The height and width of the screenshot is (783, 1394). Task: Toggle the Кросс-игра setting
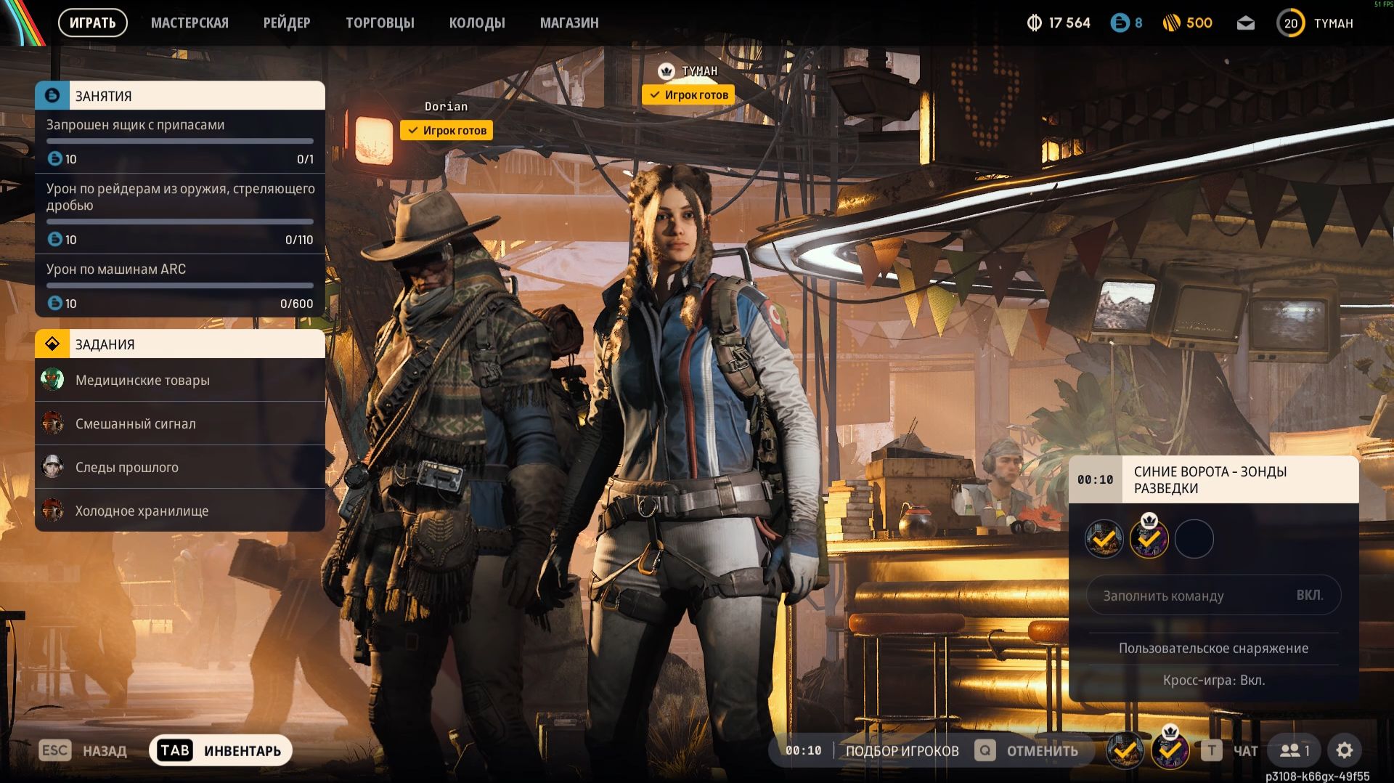[x=1213, y=681]
